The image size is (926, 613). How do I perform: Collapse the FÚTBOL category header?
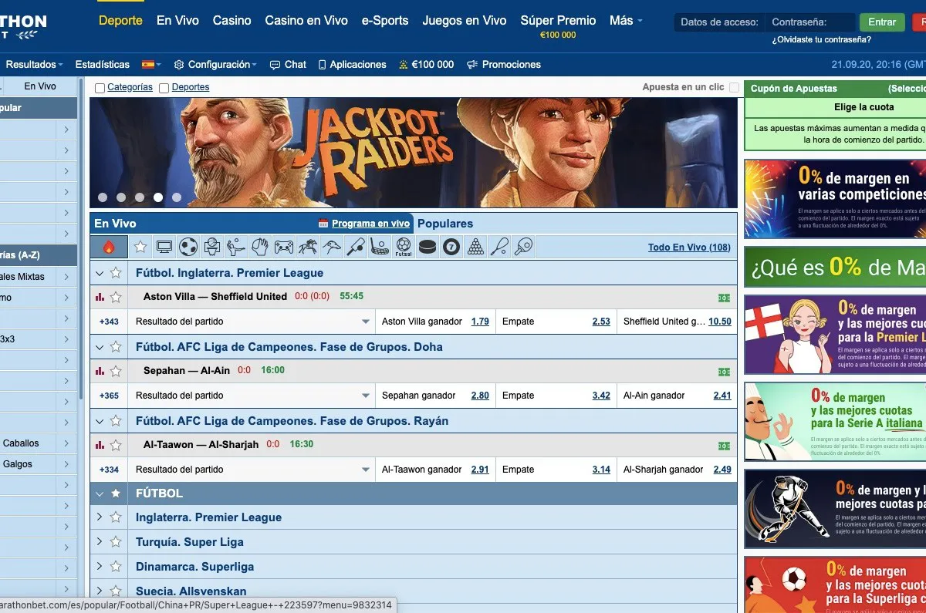click(x=100, y=493)
